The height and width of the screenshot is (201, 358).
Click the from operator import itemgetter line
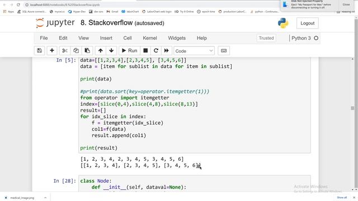pos(125,98)
